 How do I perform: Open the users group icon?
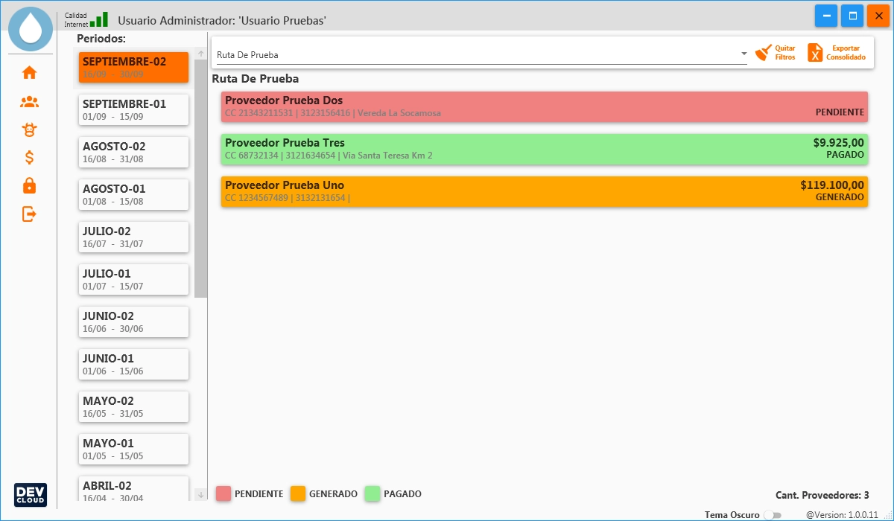point(29,101)
